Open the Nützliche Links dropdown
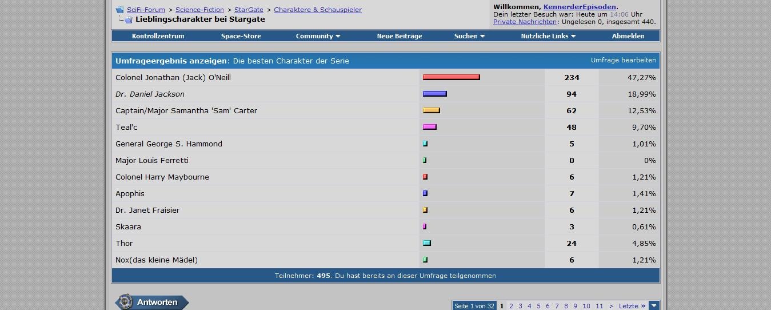 click(x=548, y=36)
